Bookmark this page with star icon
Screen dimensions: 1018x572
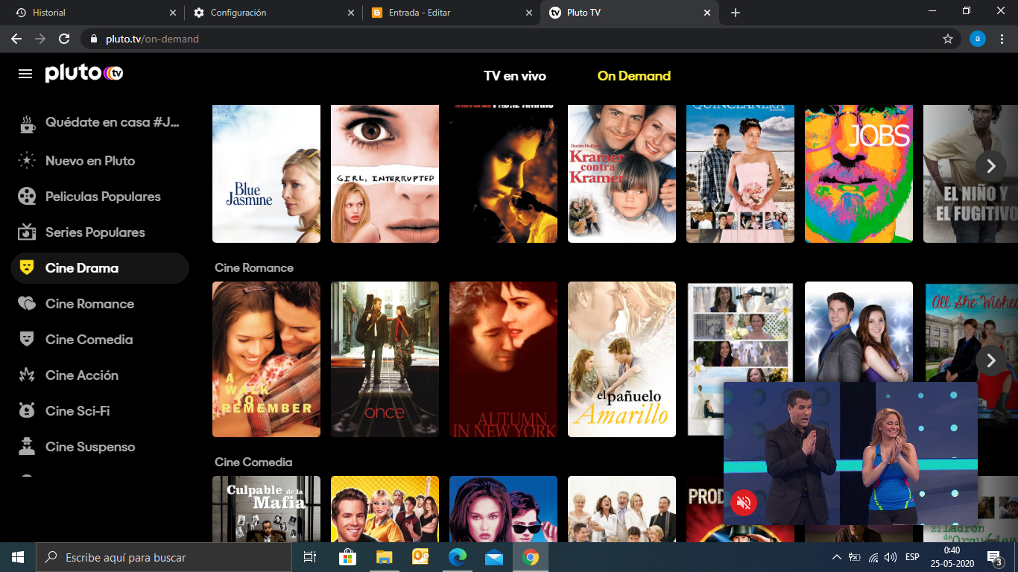click(x=948, y=39)
